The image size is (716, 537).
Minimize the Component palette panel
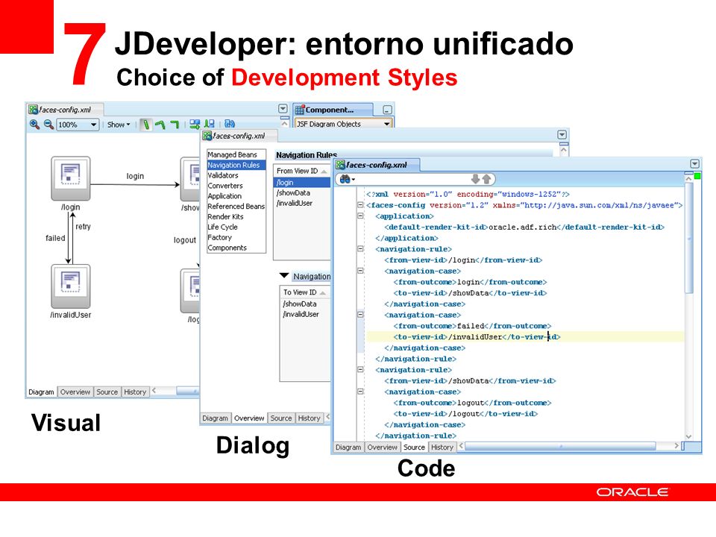387,110
